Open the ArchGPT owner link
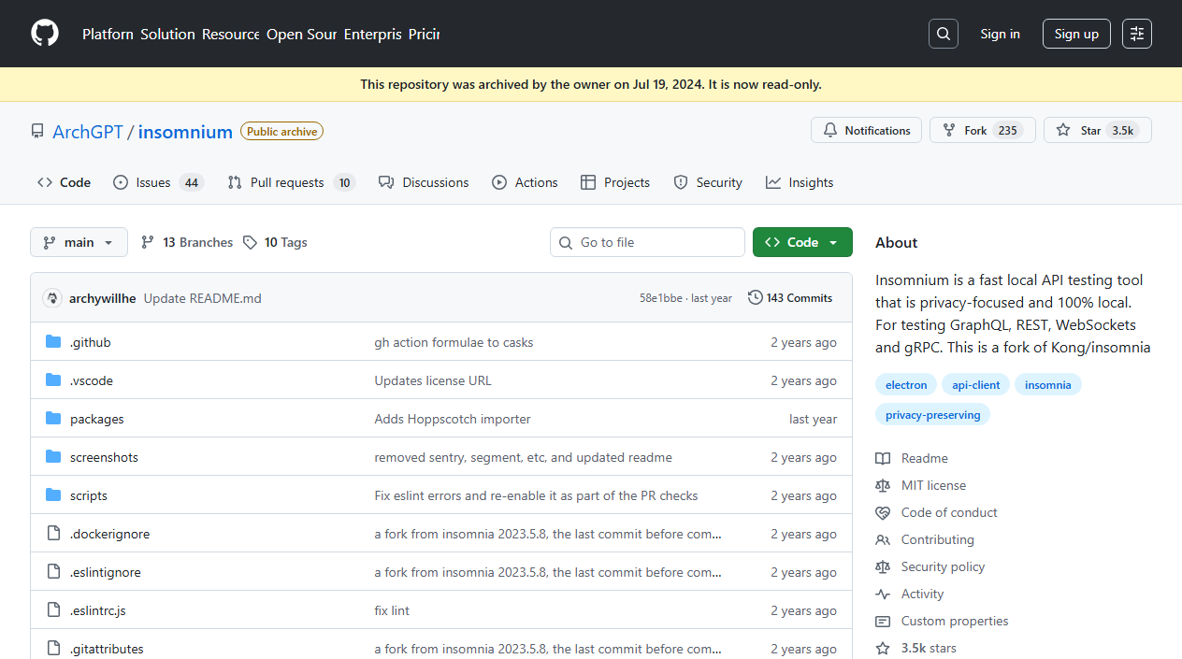1182x659 pixels. [x=88, y=132]
